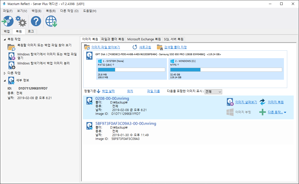Open the 파일(F) menu
This screenshot has height=184, width=299.
(x=8, y=11)
